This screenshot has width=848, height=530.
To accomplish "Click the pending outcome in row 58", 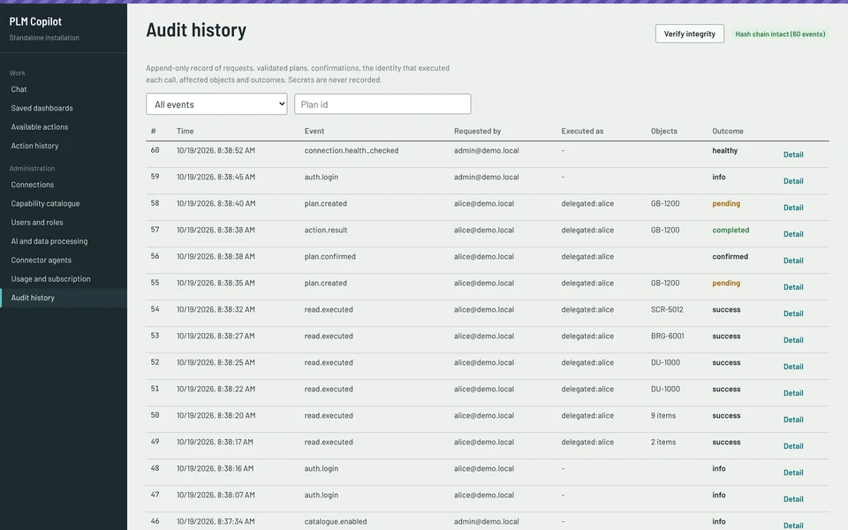I will click(x=726, y=203).
